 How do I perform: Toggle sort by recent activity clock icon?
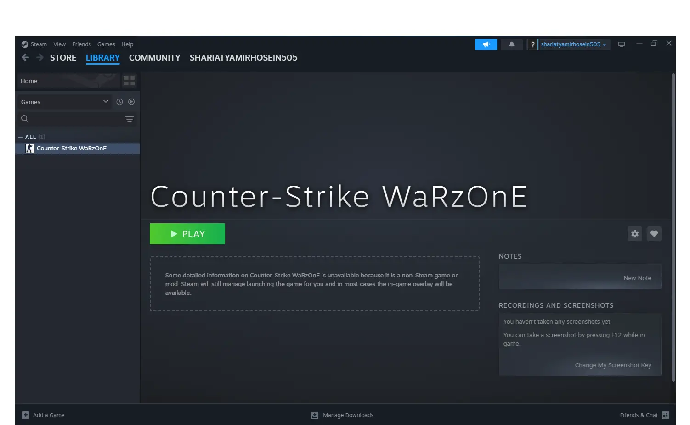119,102
